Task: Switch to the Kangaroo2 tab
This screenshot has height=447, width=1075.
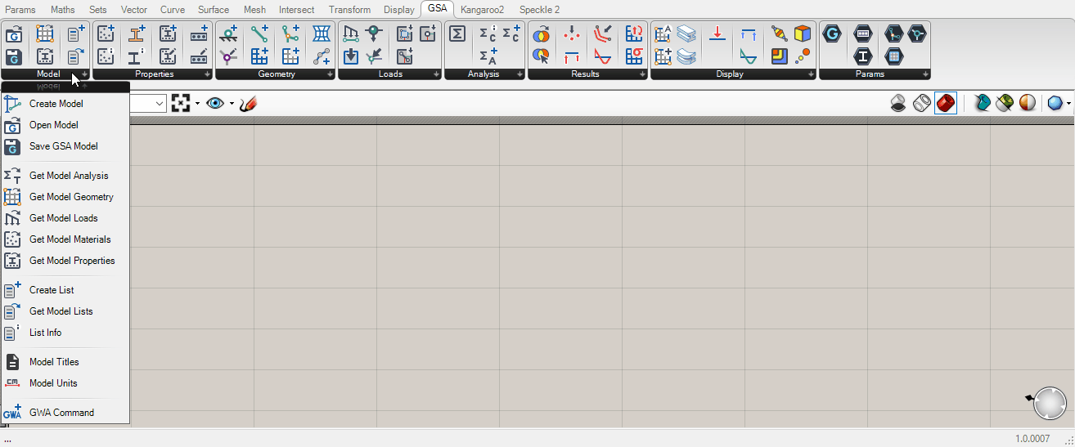Action: [x=482, y=10]
